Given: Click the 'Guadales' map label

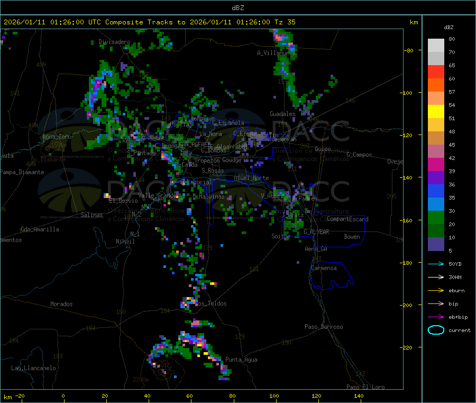Looking at the screenshot, I should [282, 114].
